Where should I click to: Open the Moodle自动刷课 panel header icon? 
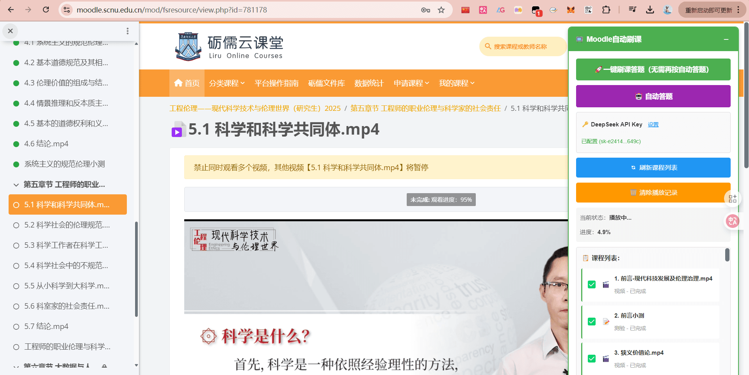pos(579,39)
